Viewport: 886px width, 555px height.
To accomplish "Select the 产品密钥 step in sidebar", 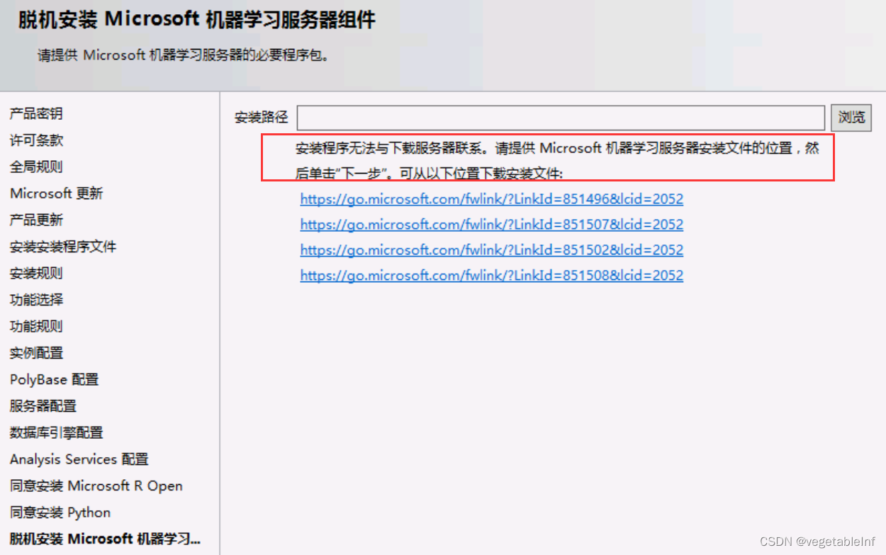I will point(36,113).
